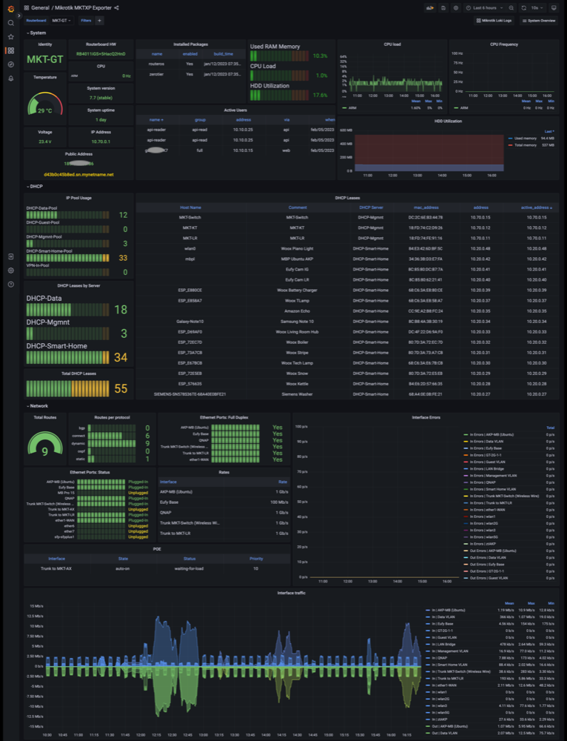Viewport: 567px width, 741px height.
Task: Save dashboard with the disk icon
Action: click(x=443, y=8)
